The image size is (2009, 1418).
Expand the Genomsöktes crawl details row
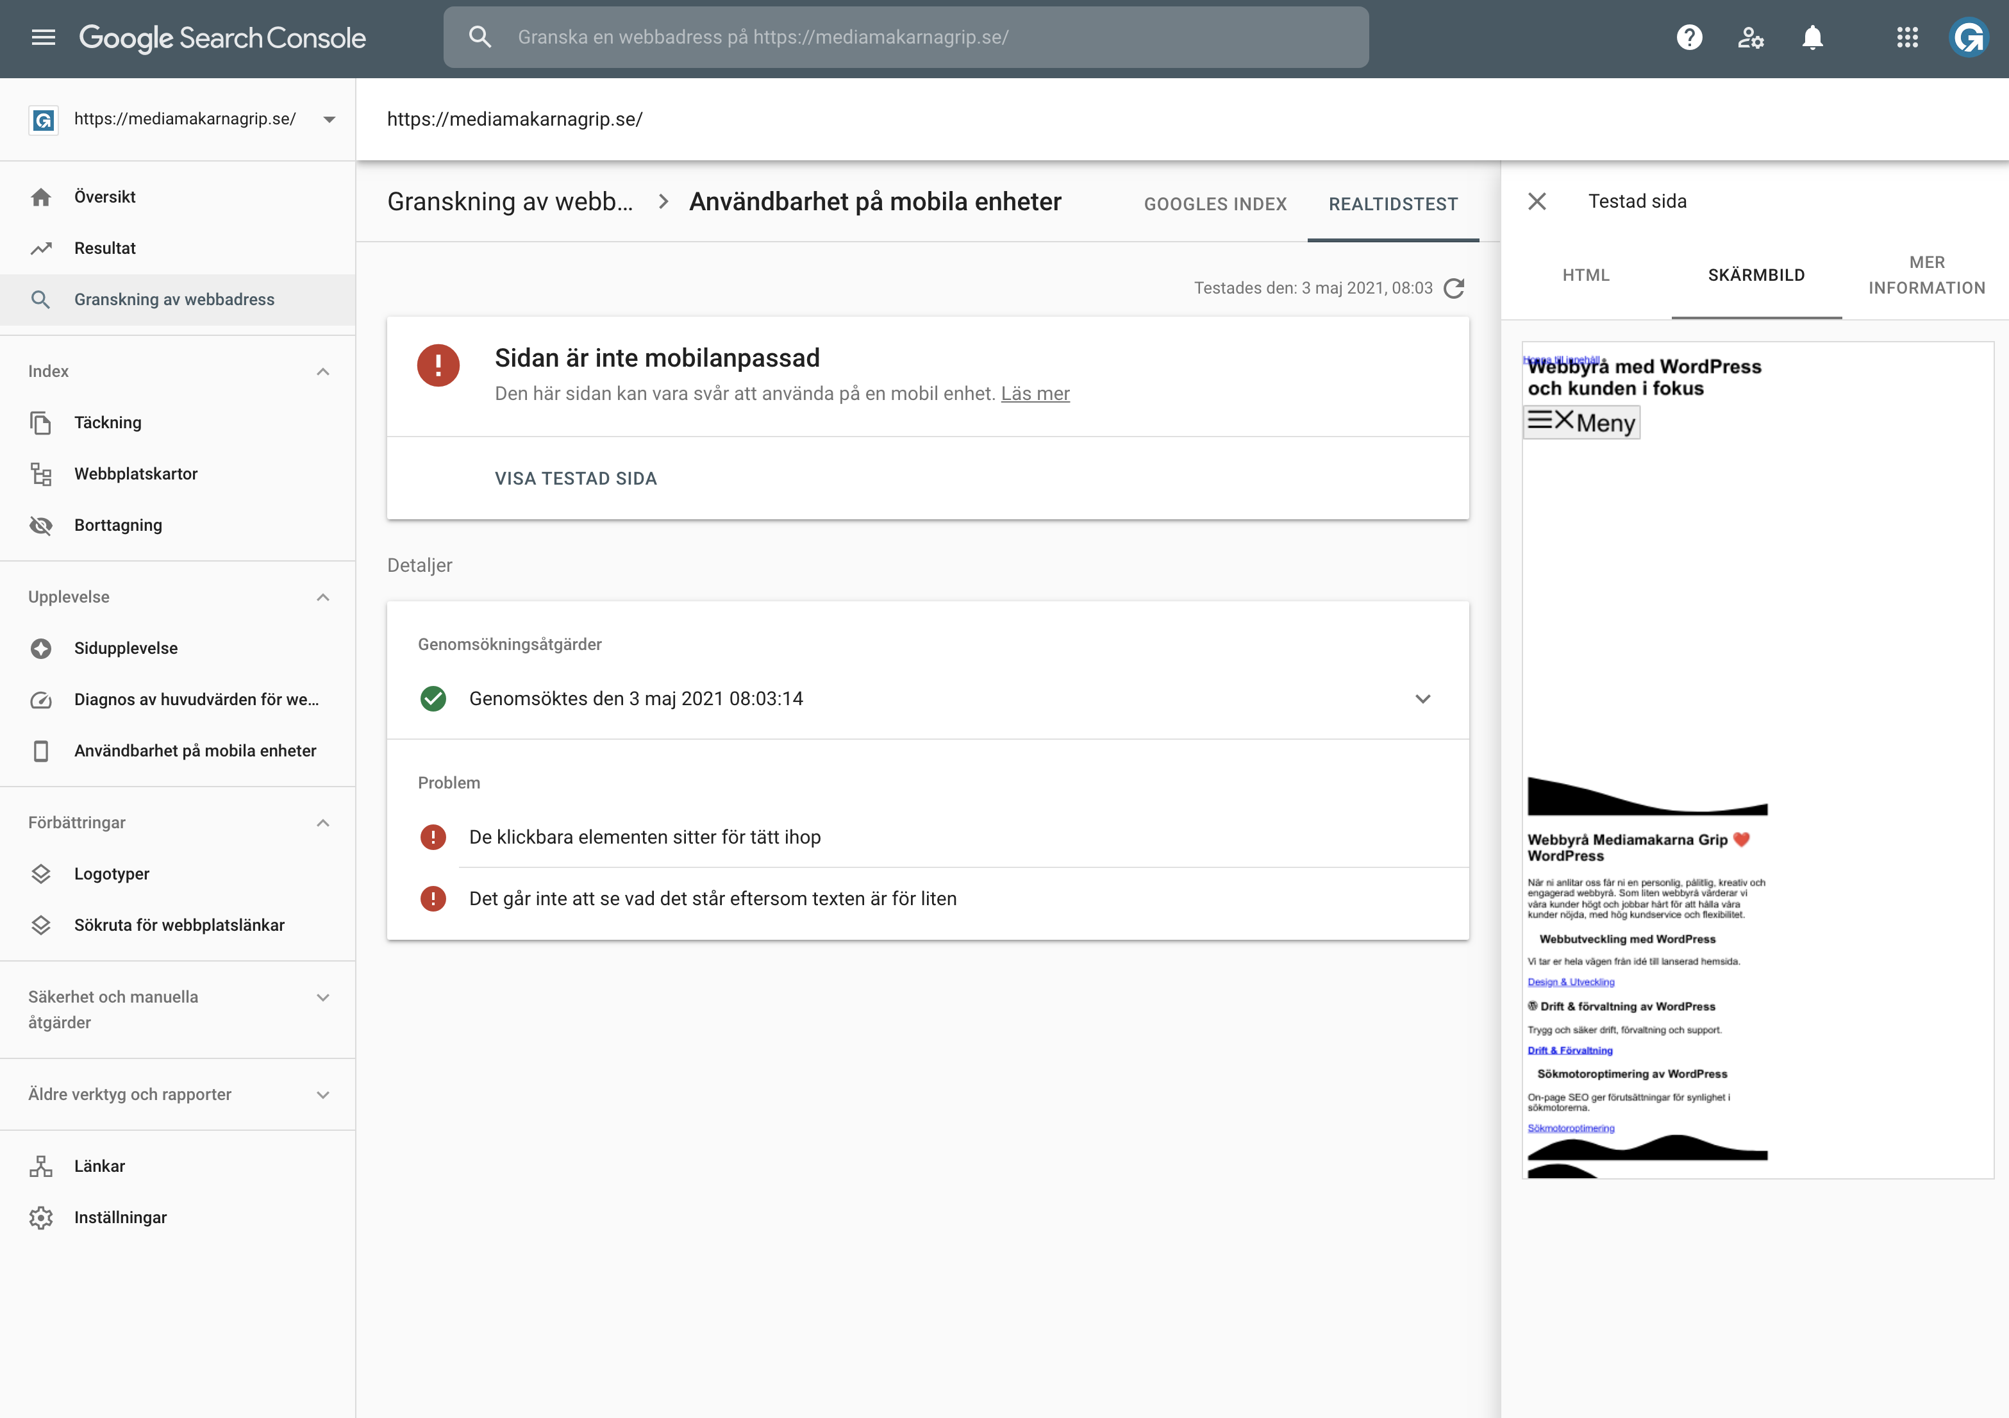pyautogui.click(x=928, y=699)
